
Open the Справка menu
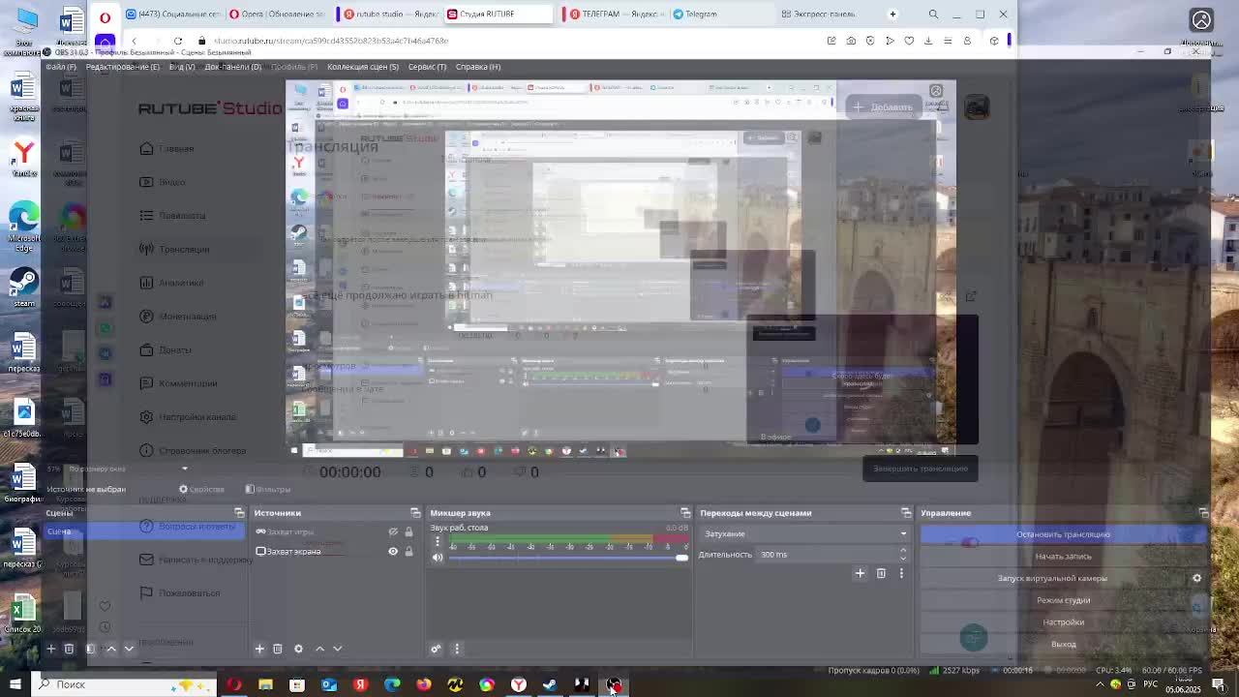click(478, 67)
